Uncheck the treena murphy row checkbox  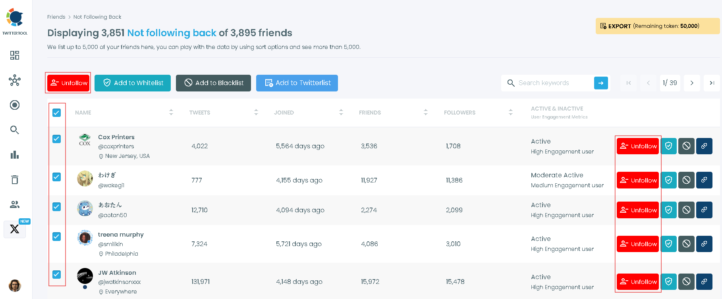tap(57, 236)
